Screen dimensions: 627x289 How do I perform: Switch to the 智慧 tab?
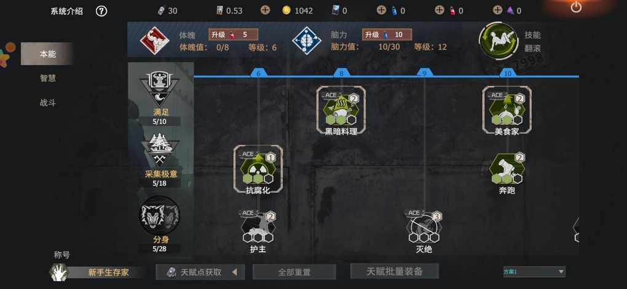click(47, 79)
